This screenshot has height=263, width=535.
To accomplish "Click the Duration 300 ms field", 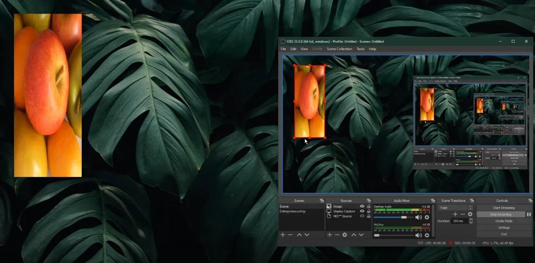I will [x=459, y=221].
